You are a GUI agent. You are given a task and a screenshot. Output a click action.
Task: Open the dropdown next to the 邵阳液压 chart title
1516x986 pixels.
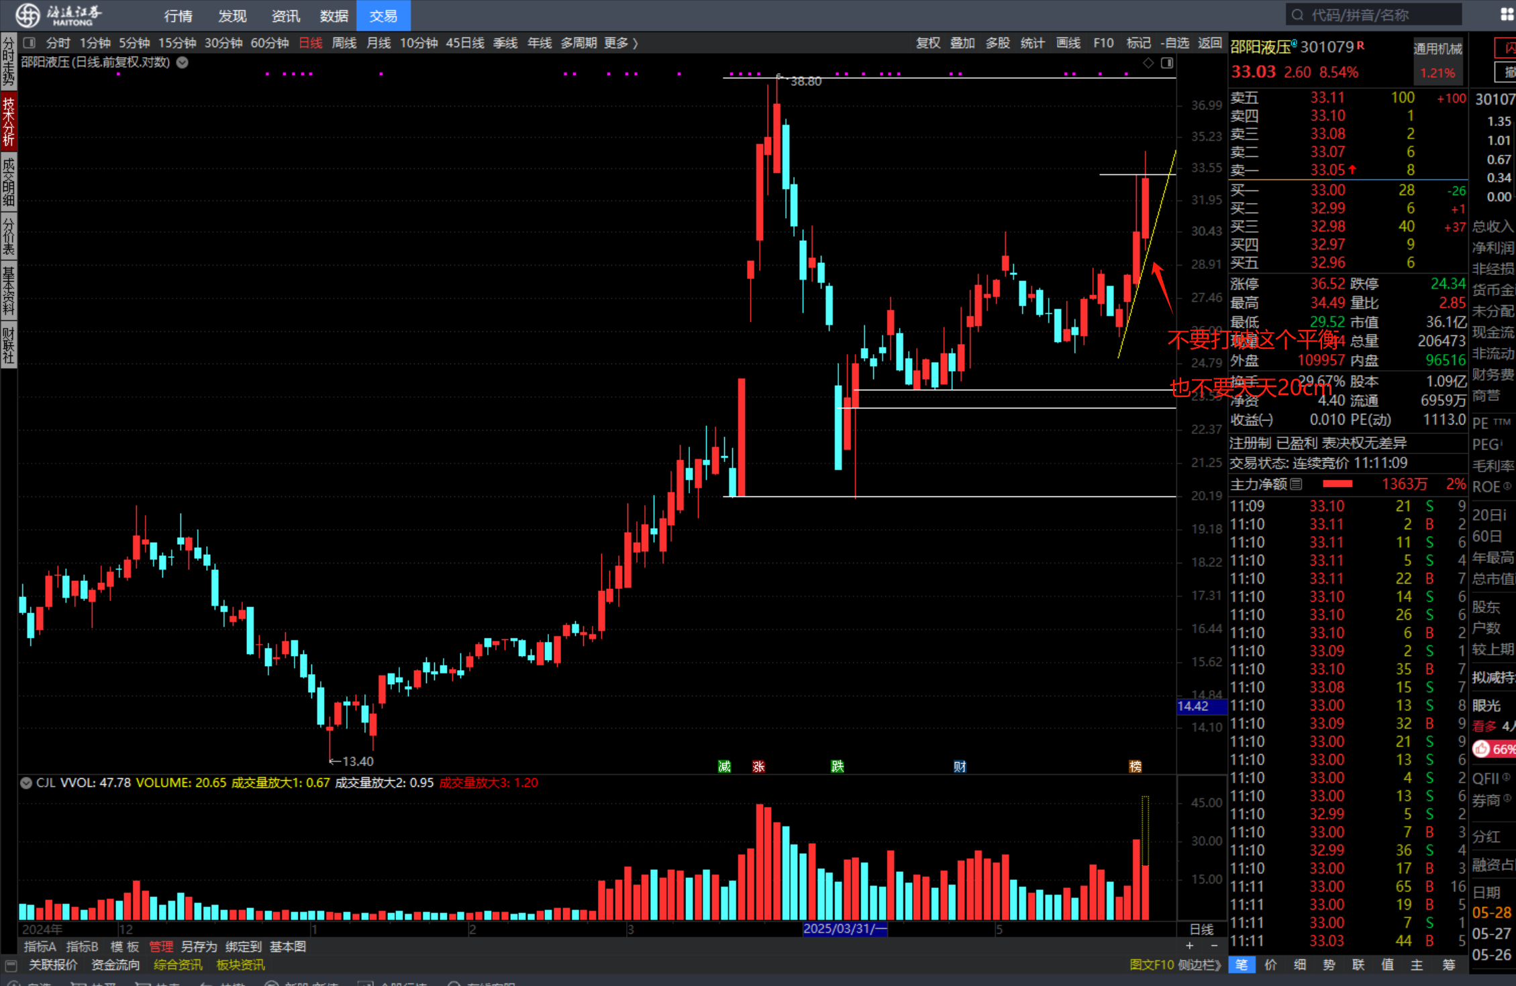[183, 62]
